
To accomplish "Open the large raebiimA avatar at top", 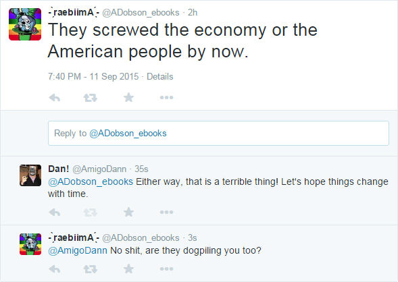I will [25, 24].
